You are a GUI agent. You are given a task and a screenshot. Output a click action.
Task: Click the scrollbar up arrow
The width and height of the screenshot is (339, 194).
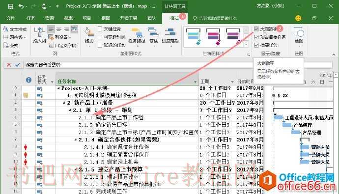[336, 75]
